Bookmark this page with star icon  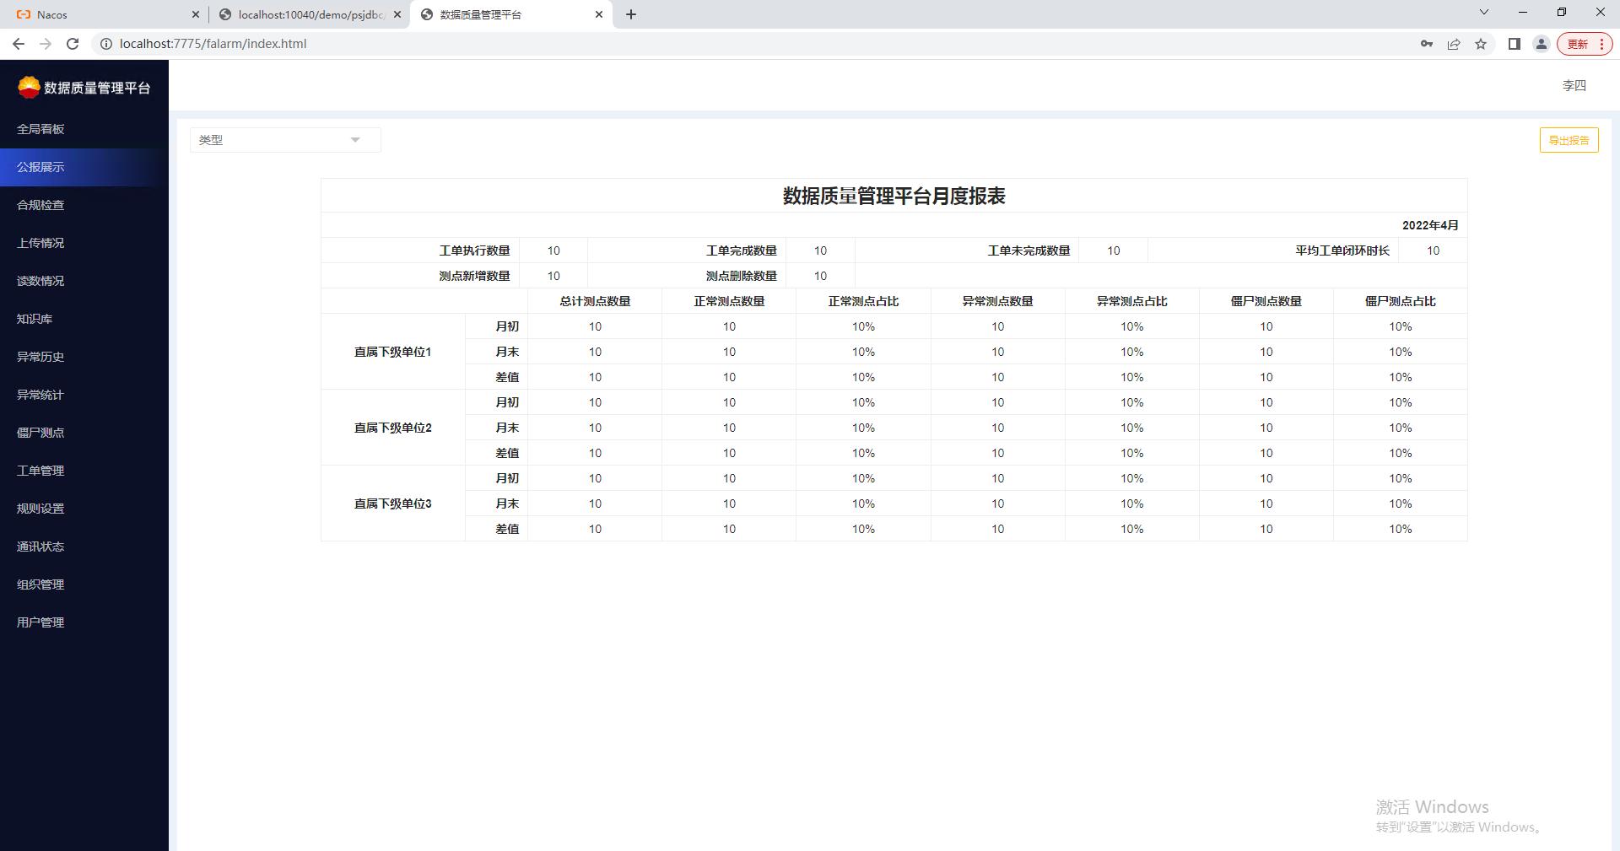tap(1481, 44)
